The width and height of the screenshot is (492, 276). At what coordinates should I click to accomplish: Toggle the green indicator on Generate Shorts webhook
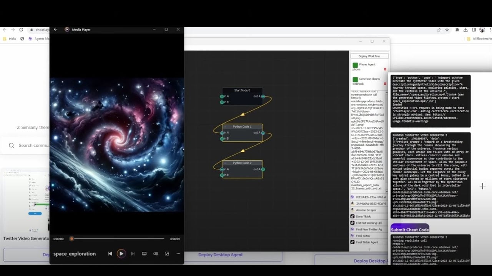[355, 80]
